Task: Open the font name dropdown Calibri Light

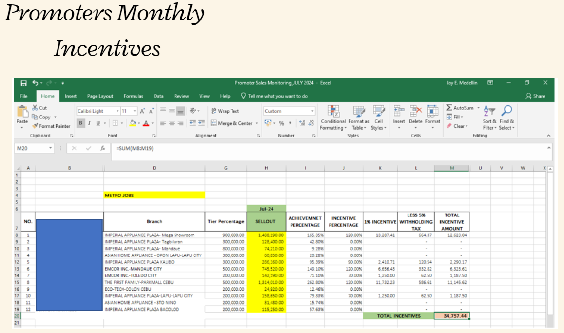Action: pyautogui.click(x=117, y=111)
